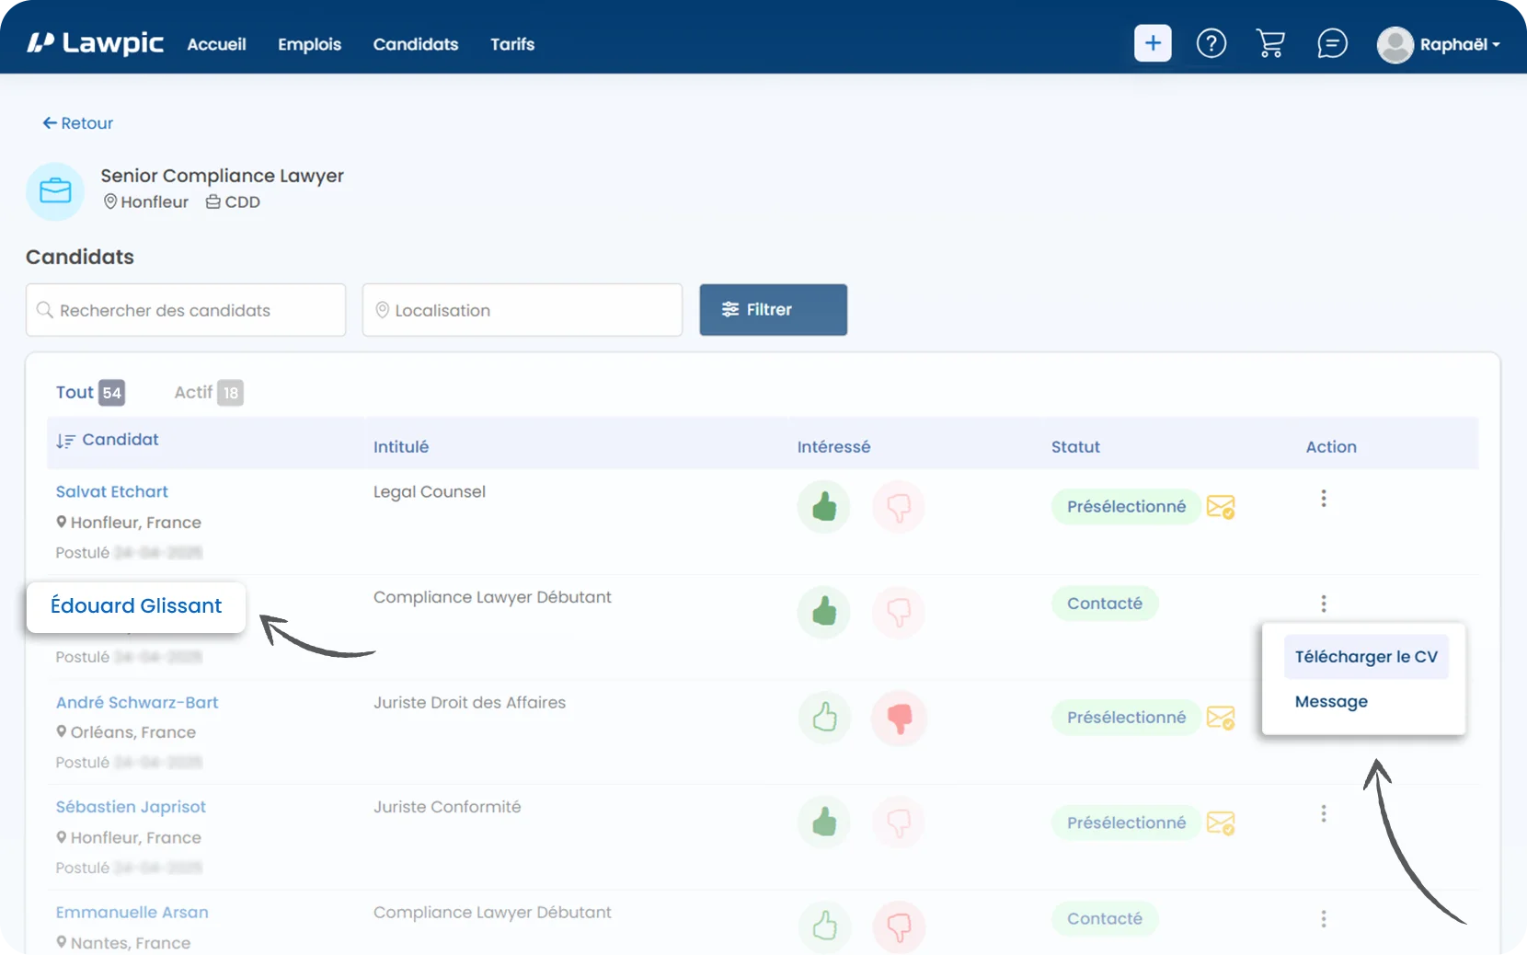Thumbs up André Schwarz-Bart
This screenshot has width=1527, height=955.
tap(824, 718)
